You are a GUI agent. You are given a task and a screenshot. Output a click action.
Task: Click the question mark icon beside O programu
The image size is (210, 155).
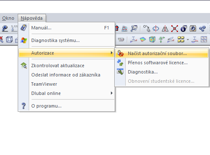[x=24, y=106]
